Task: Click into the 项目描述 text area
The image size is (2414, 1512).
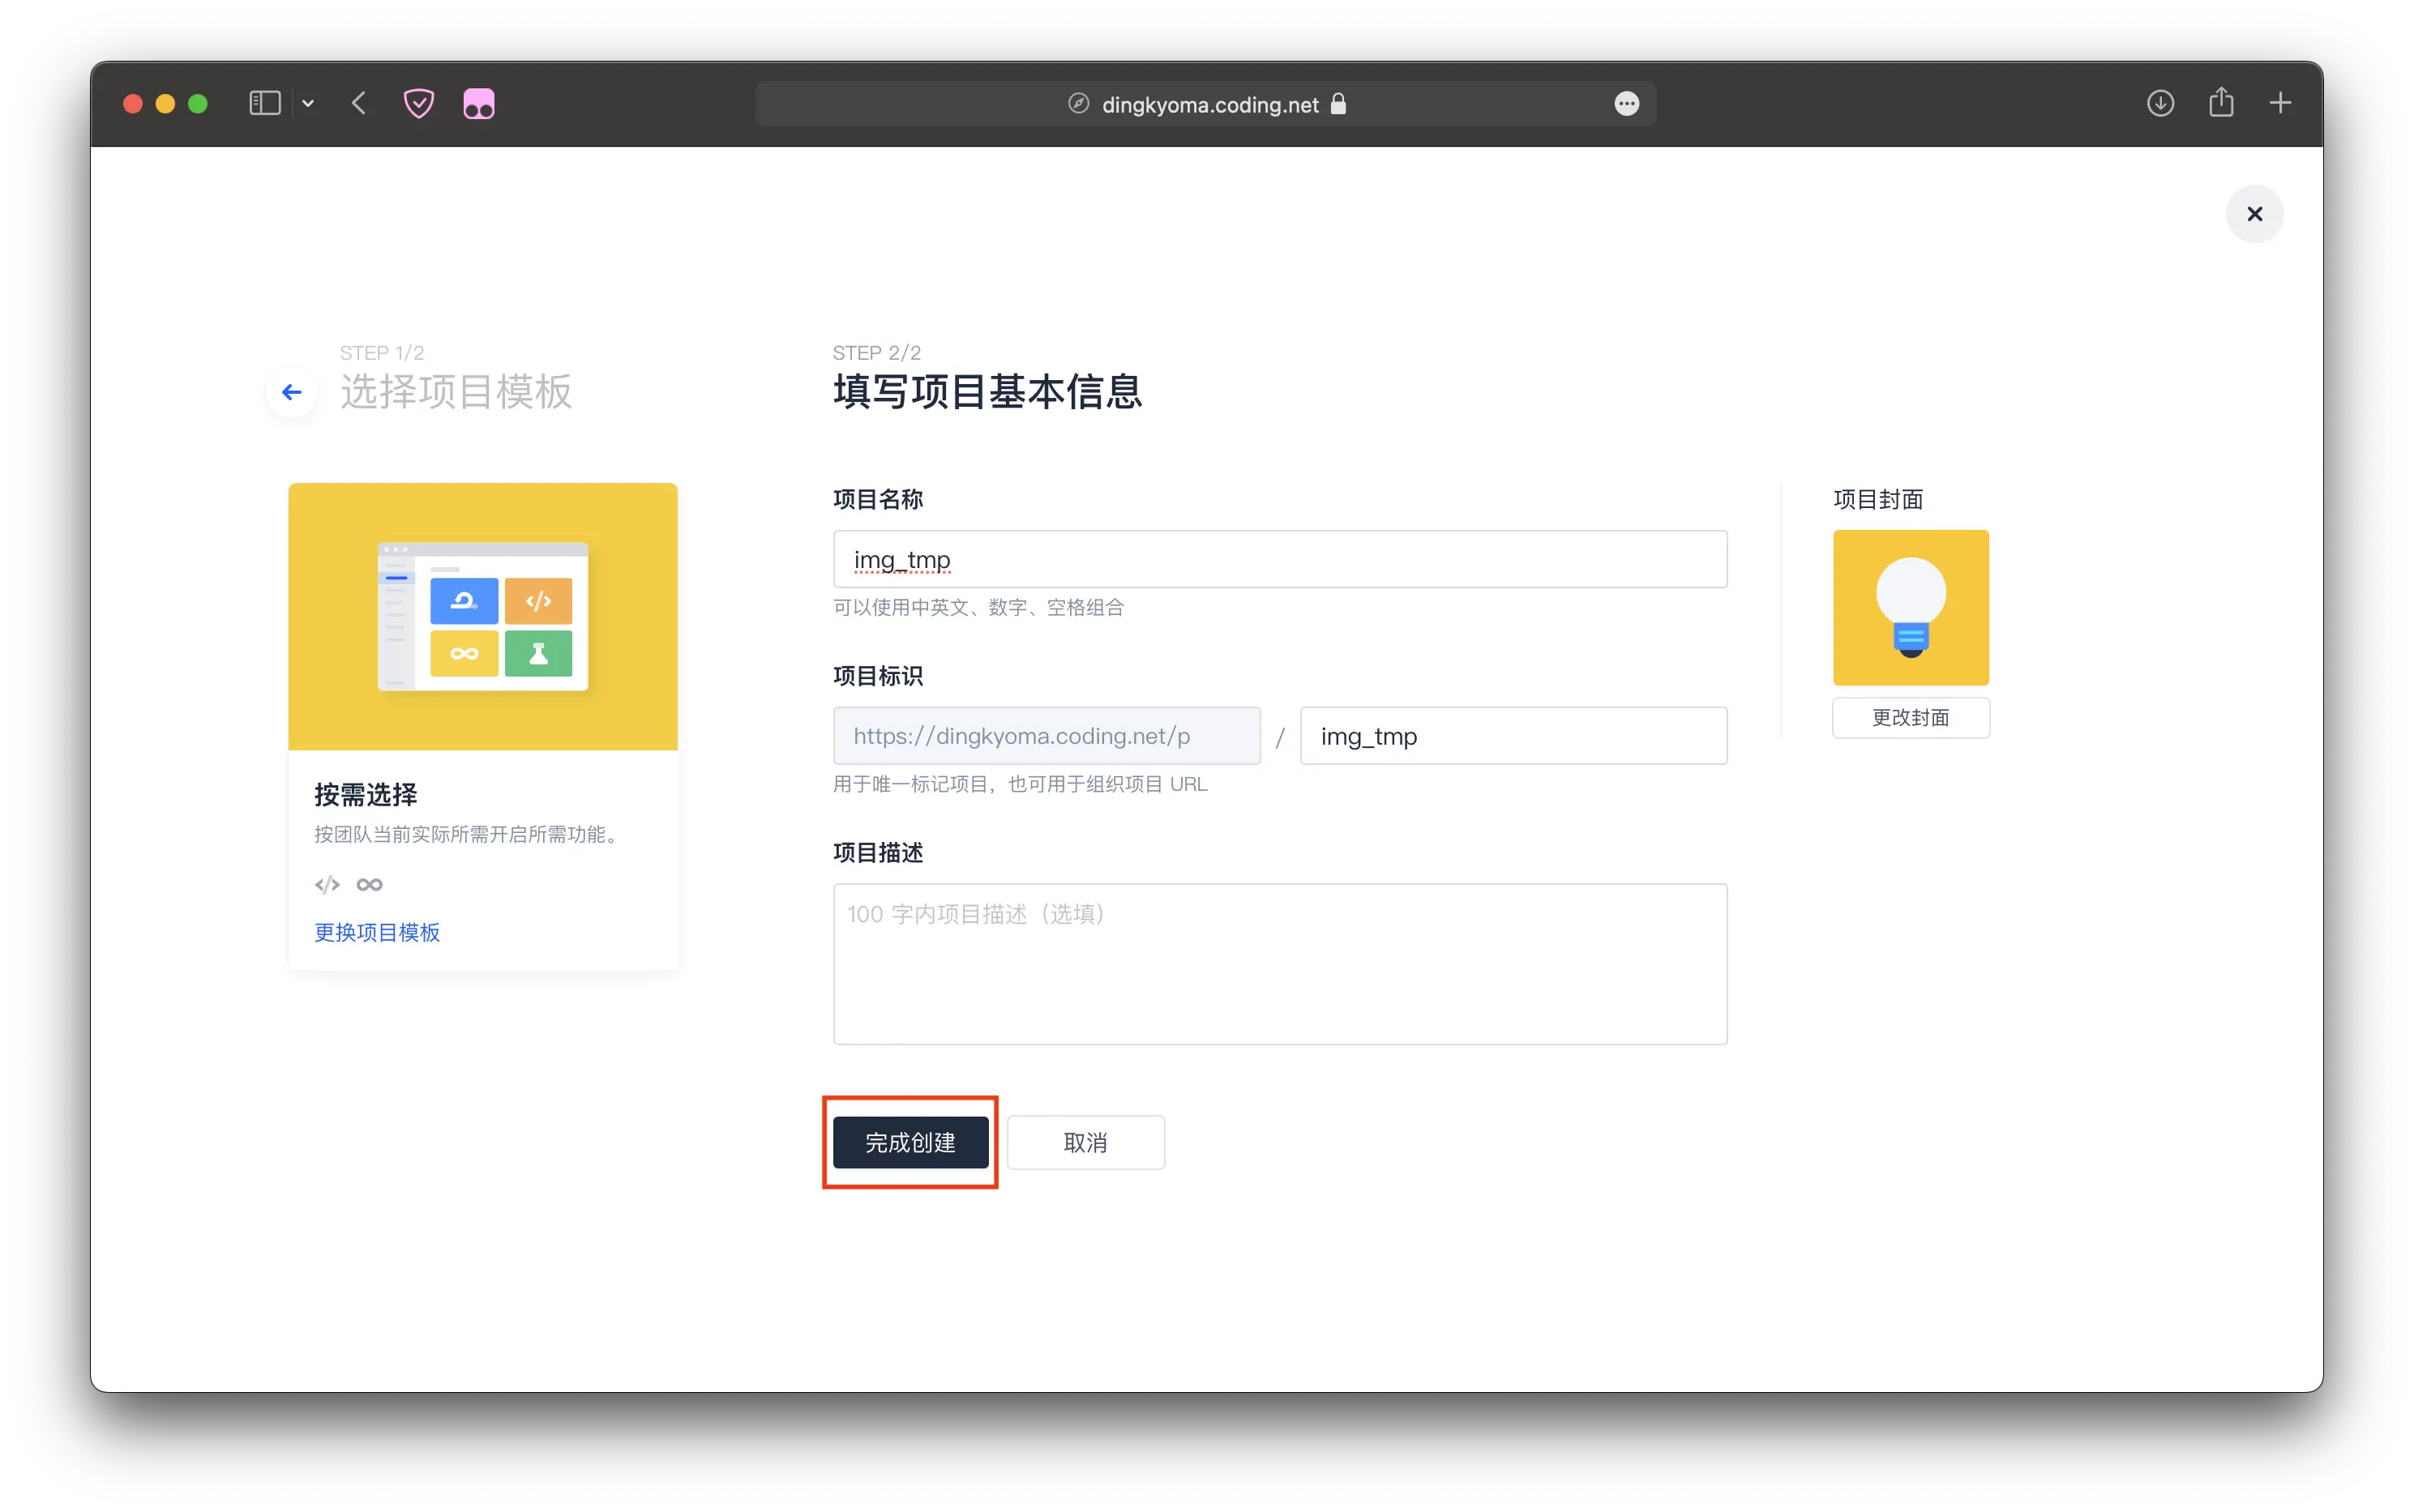Action: 1279,964
